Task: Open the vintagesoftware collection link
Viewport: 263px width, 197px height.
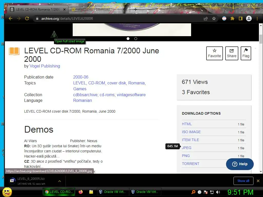Action: tap(131, 95)
